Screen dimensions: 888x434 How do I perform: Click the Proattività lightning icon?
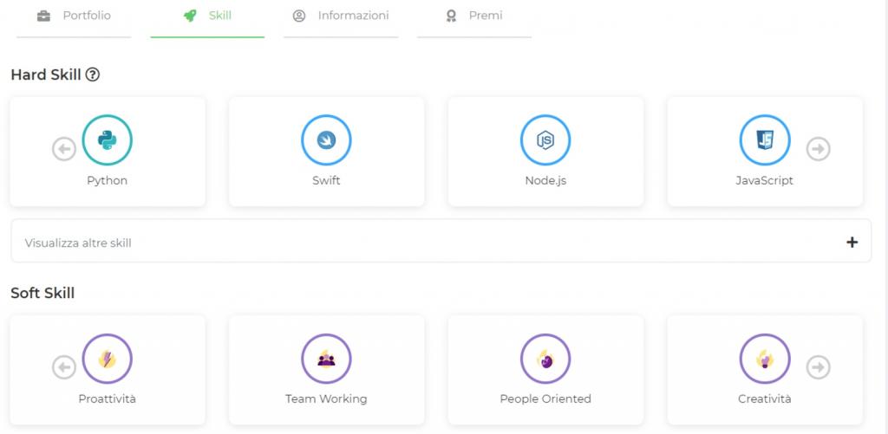pos(107,359)
